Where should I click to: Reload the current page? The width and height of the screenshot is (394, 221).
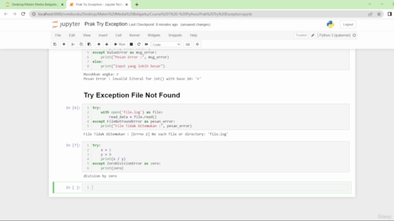[x=23, y=14]
